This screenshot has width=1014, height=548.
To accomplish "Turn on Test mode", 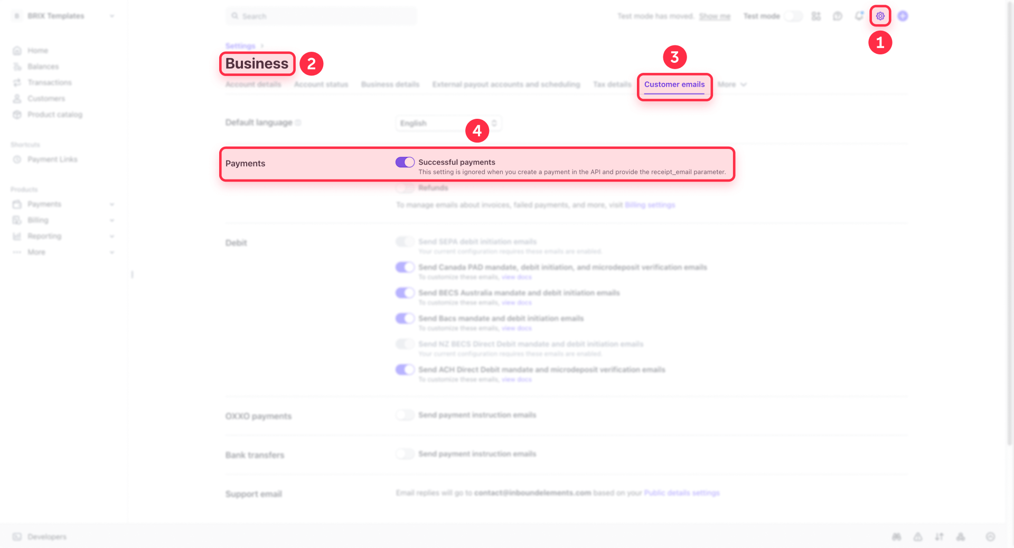I will pos(793,16).
